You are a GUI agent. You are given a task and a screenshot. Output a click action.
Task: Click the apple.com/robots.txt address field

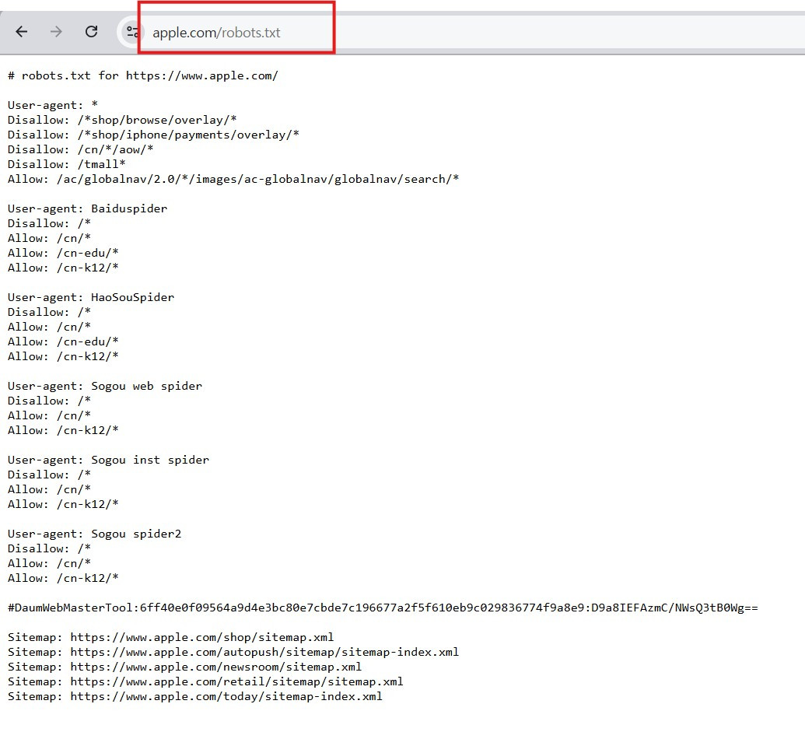click(462, 33)
